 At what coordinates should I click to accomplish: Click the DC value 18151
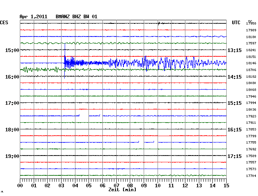click(251, 57)
